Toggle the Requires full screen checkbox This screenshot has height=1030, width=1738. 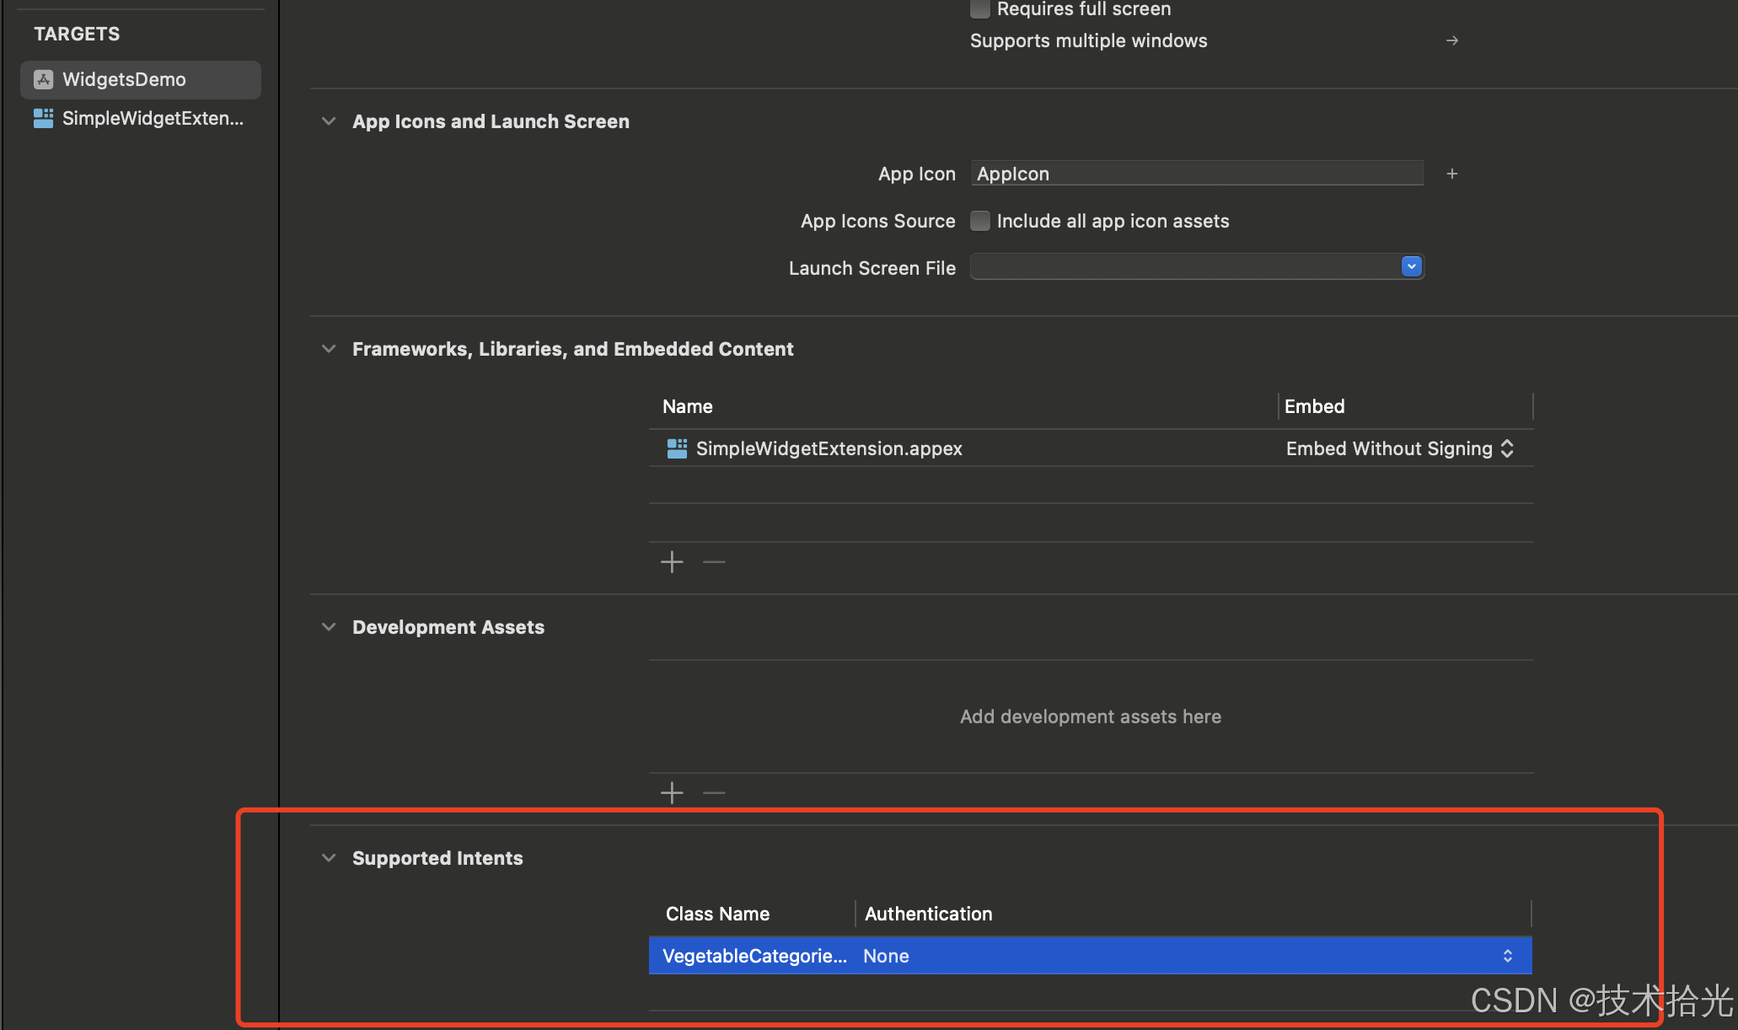(x=979, y=9)
